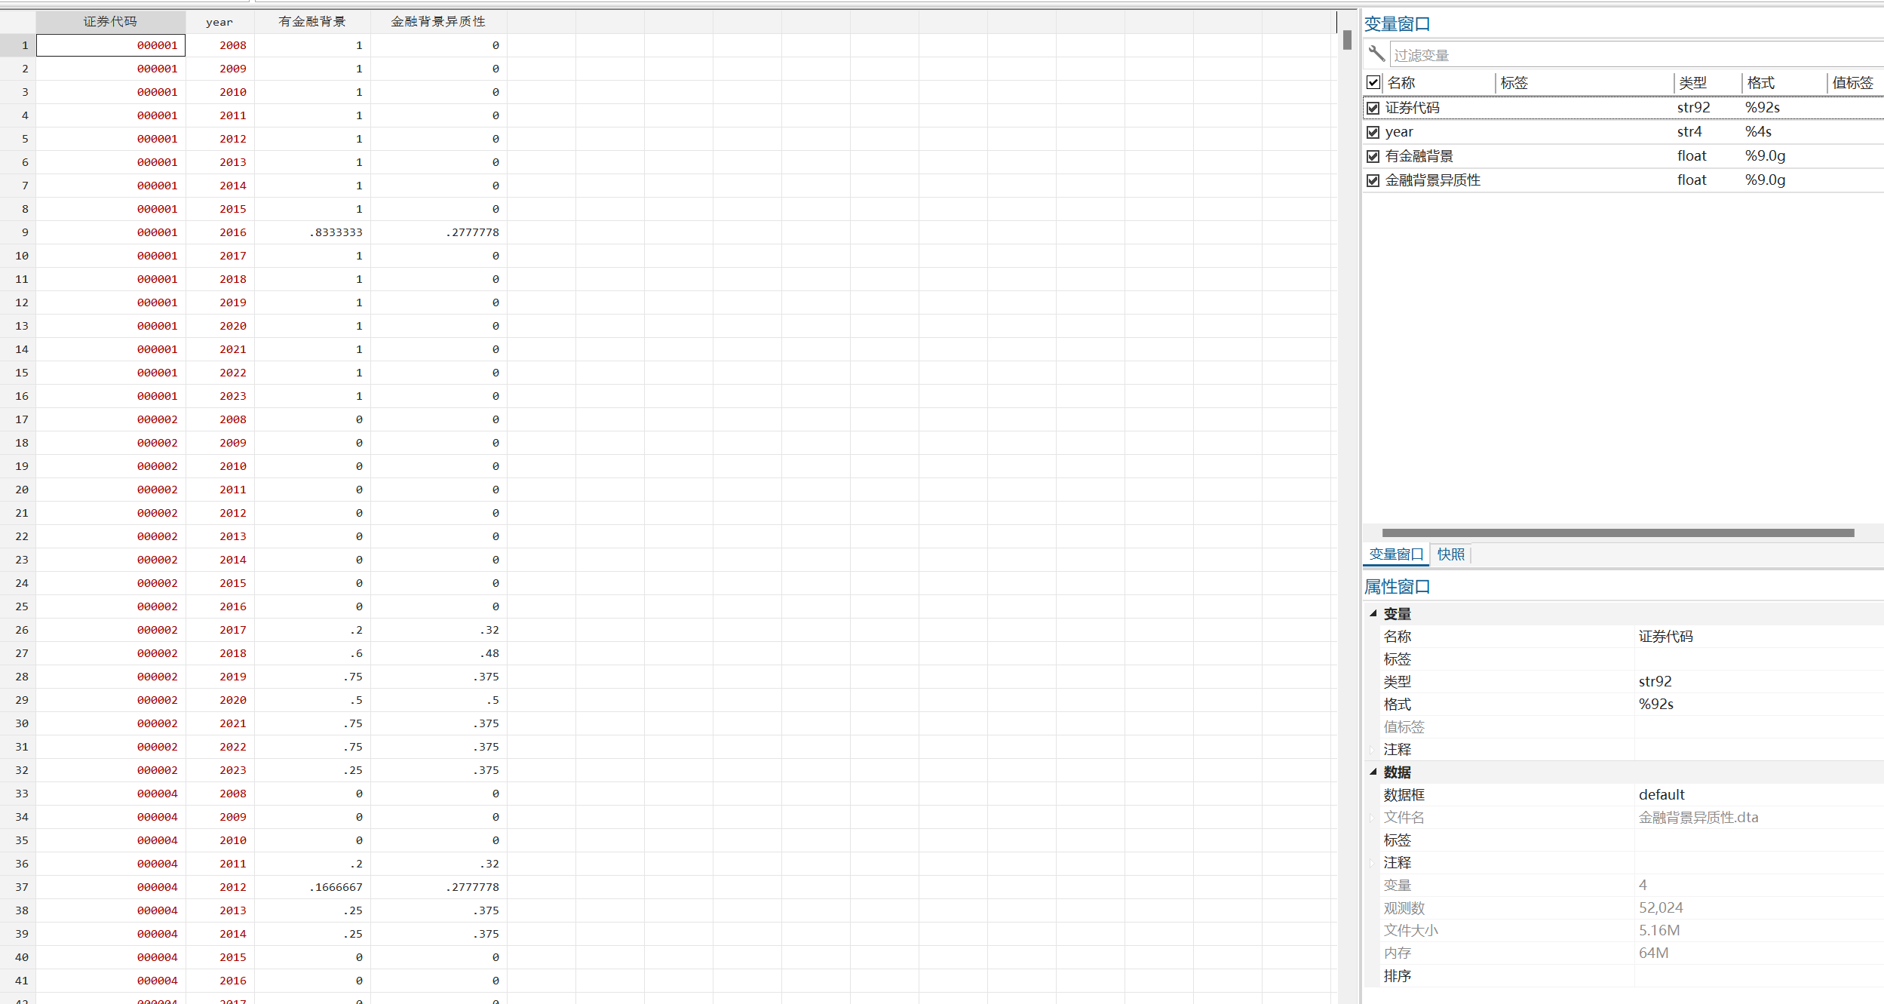The width and height of the screenshot is (1884, 1004).
Task: Switch to the 快照 tab
Action: click(x=1450, y=554)
